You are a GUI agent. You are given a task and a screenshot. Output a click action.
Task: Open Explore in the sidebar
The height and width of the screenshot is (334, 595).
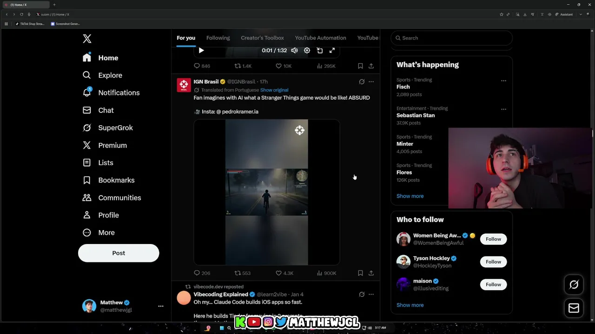point(102,75)
